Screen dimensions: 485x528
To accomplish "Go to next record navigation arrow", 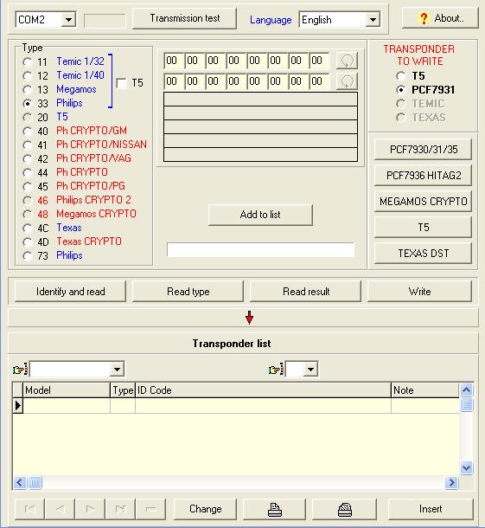I will pyautogui.click(x=90, y=509).
